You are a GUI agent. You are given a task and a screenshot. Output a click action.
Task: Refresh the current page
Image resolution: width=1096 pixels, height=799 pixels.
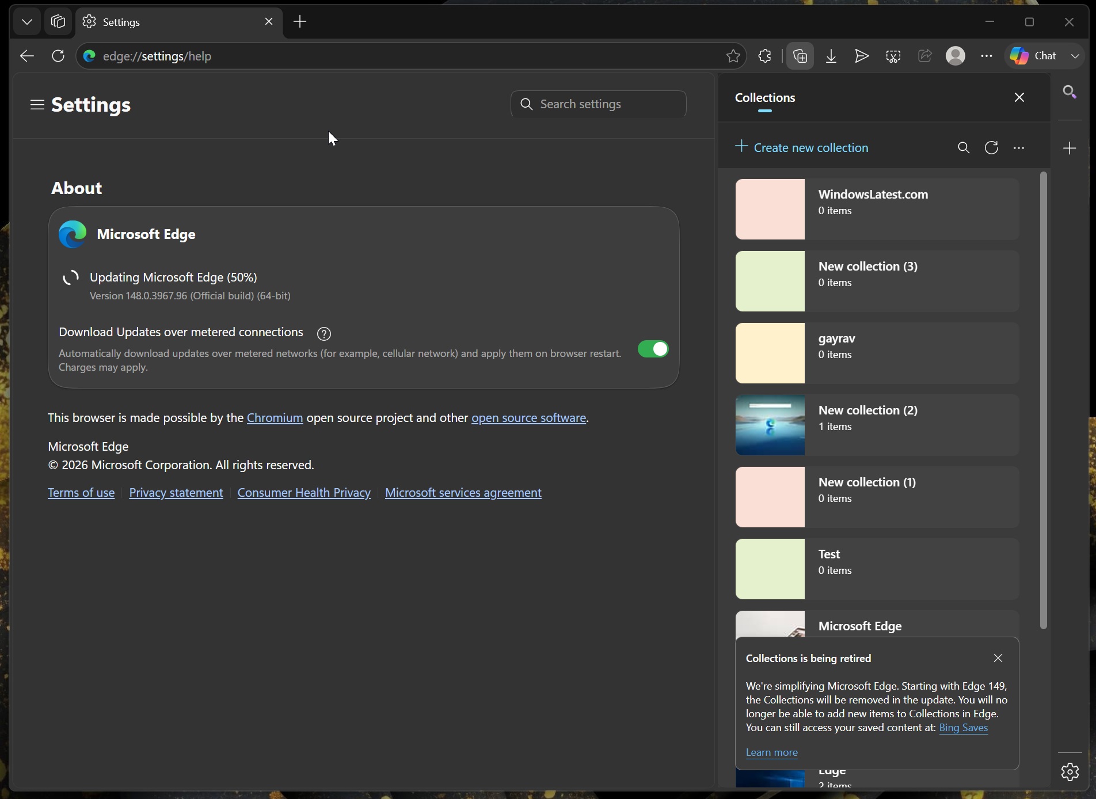[x=58, y=56]
